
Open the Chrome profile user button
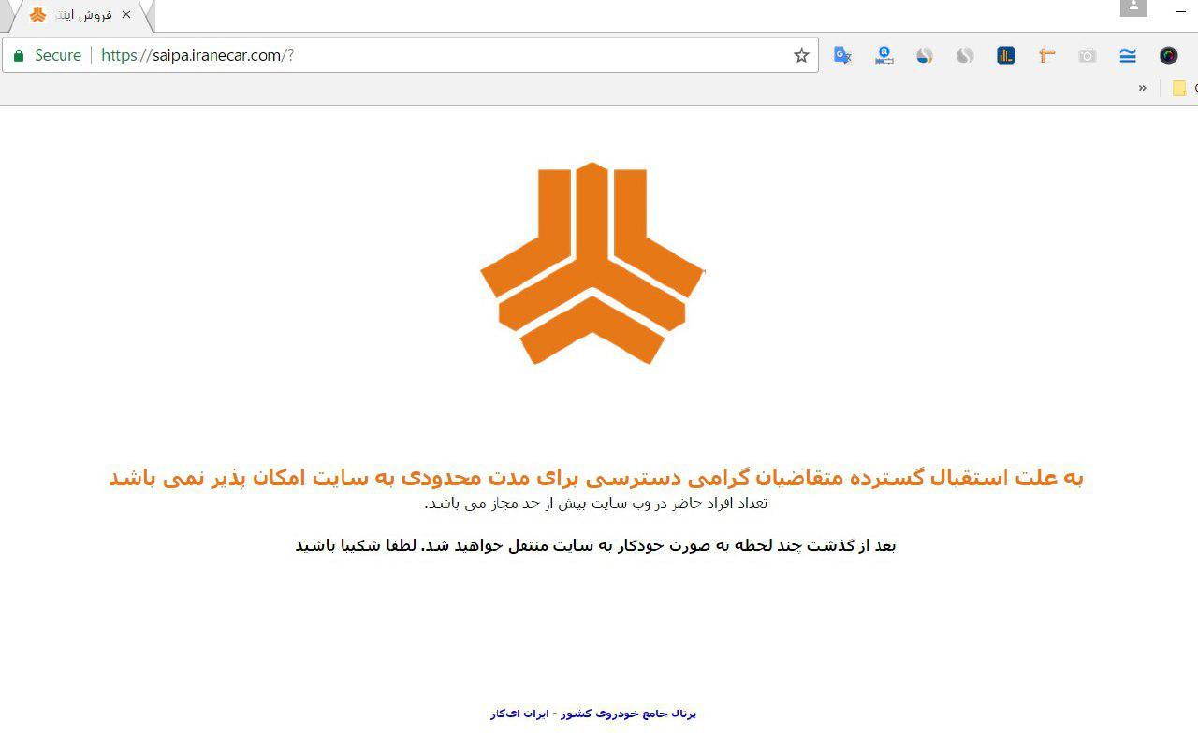click(x=1133, y=7)
